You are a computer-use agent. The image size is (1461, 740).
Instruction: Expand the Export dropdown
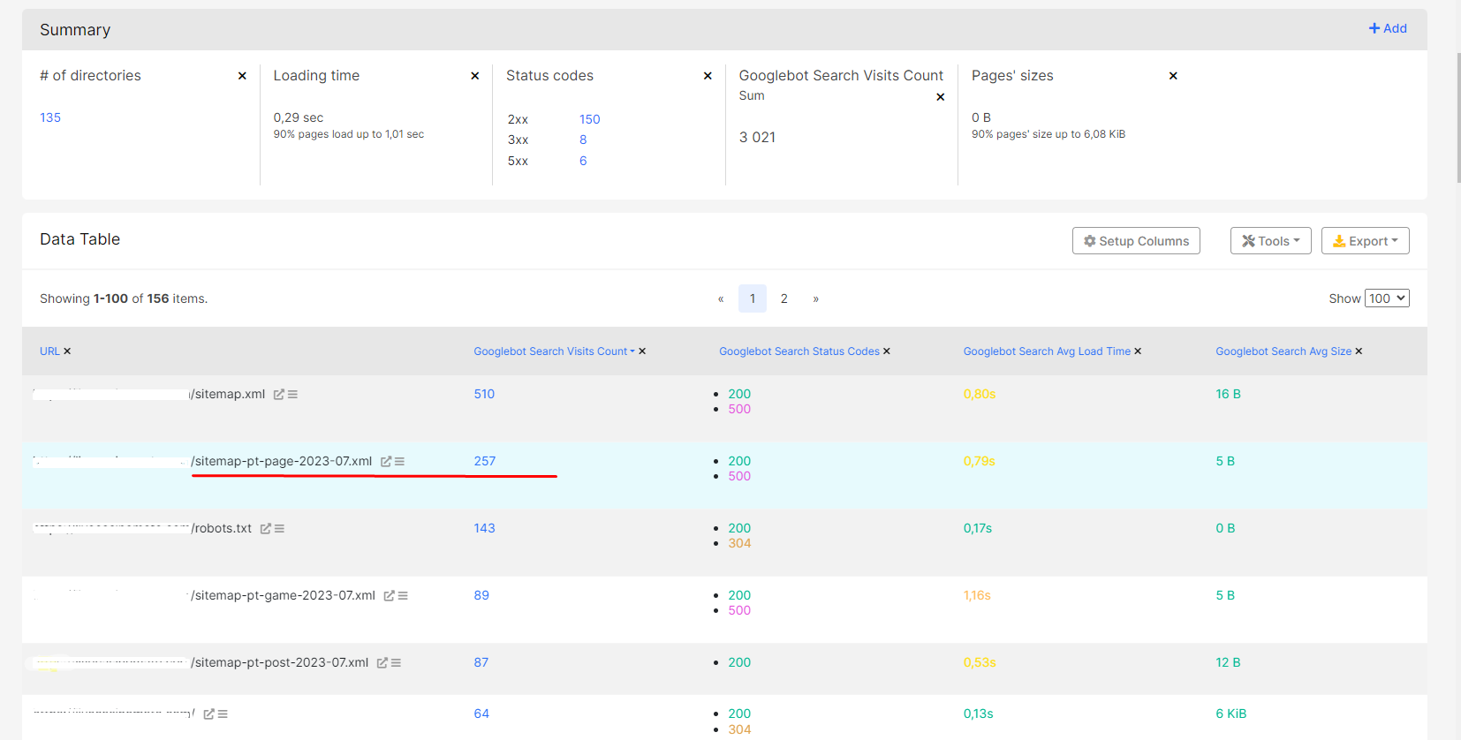point(1365,241)
